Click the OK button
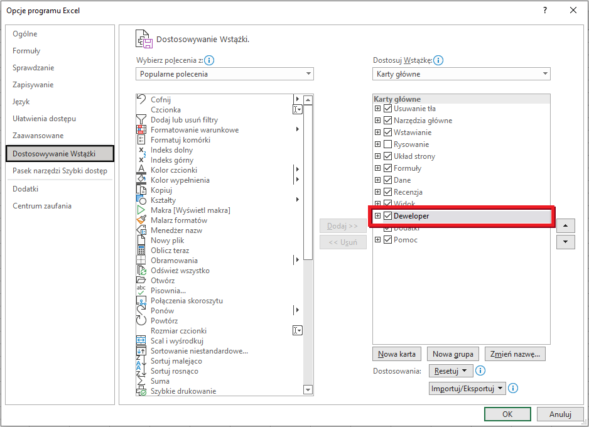Image resolution: width=589 pixels, height=427 pixels. 507,414
